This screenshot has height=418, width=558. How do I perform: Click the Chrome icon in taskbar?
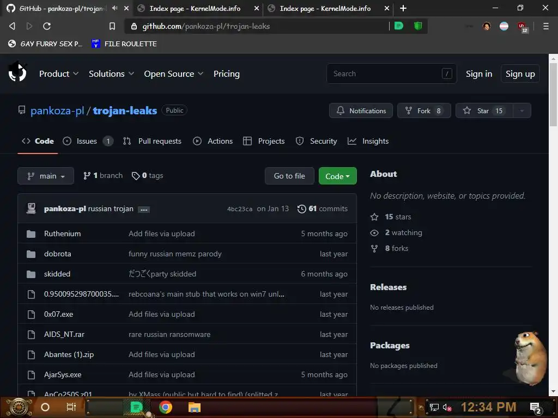[x=166, y=407]
